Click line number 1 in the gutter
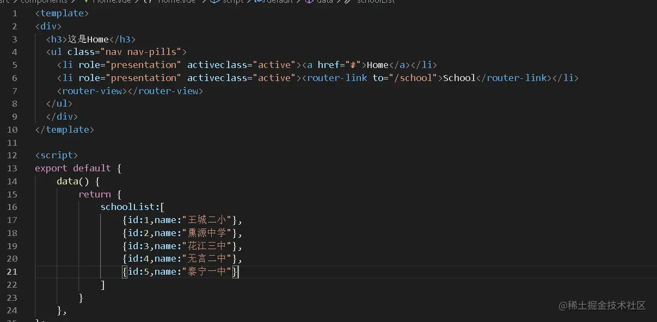This screenshot has width=657, height=322. [x=14, y=13]
